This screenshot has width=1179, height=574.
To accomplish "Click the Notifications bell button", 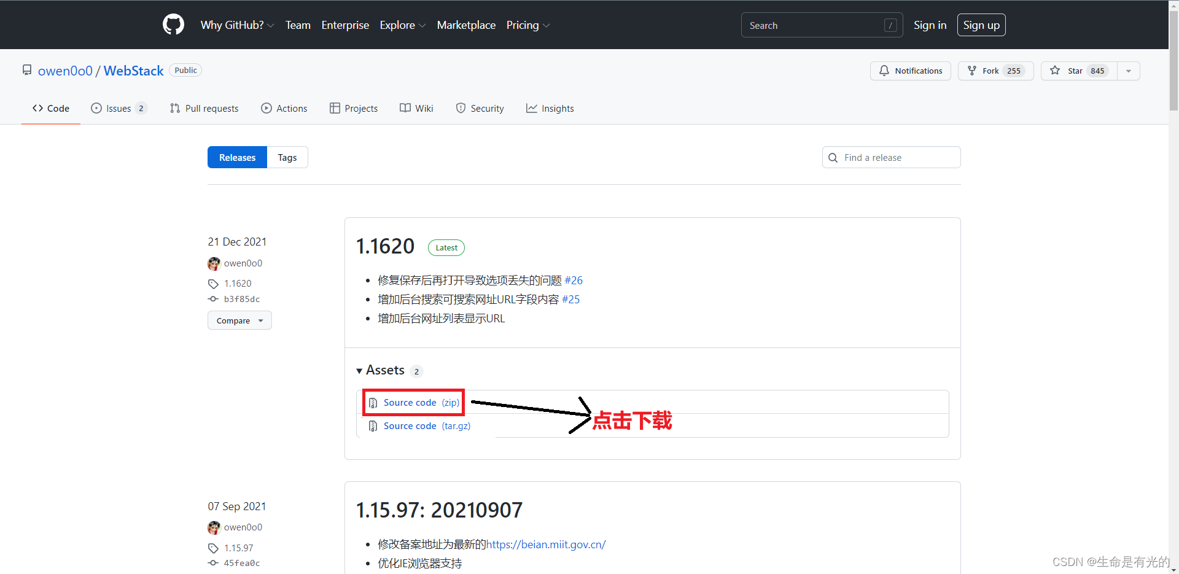I will 910,71.
